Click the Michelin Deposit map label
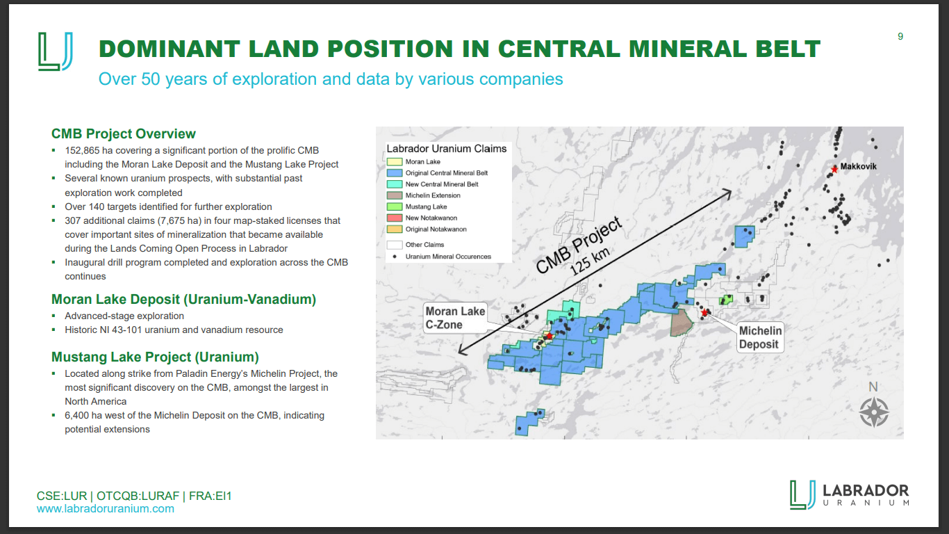The width and height of the screenshot is (949, 534). 760,338
